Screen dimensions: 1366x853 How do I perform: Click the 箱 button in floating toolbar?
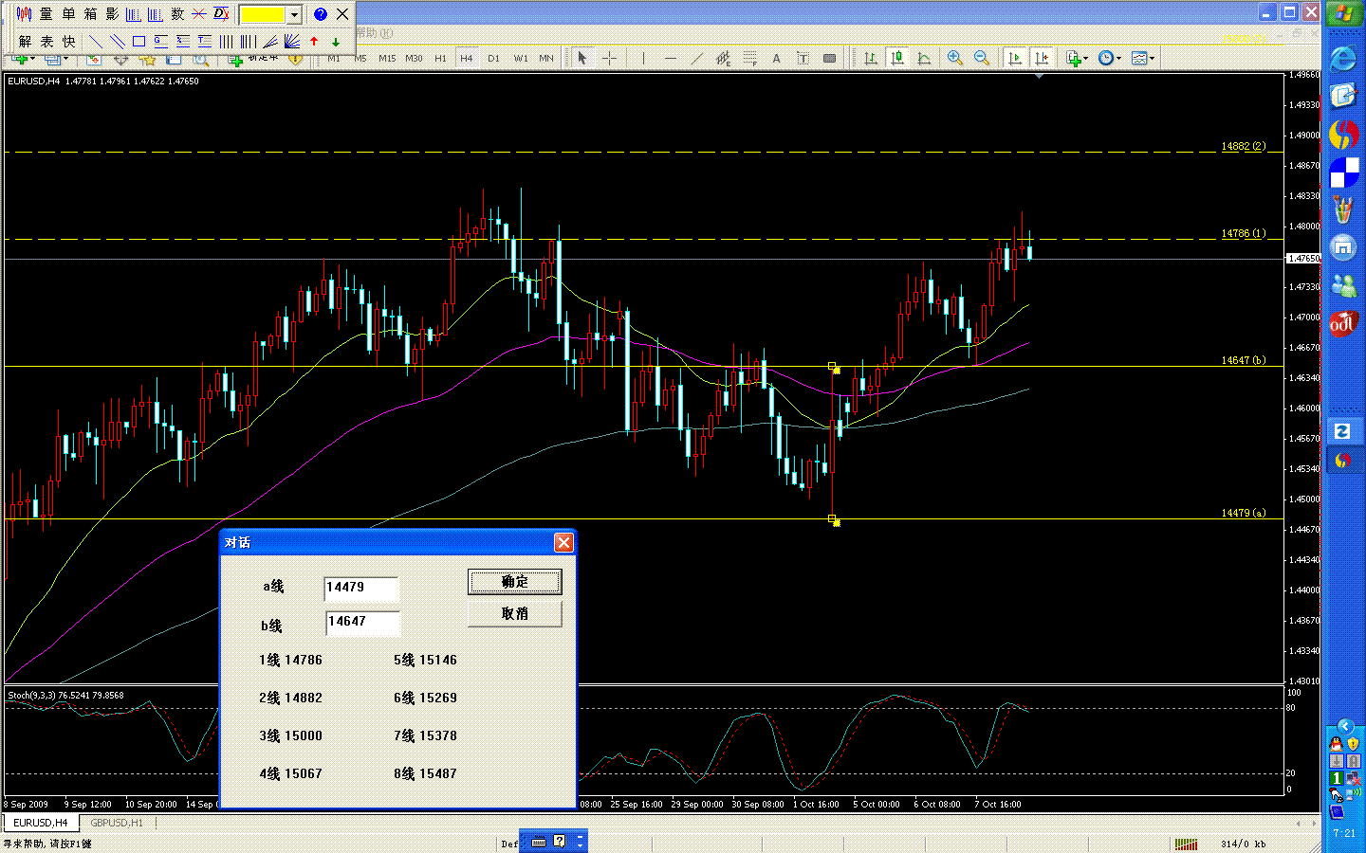point(90,14)
